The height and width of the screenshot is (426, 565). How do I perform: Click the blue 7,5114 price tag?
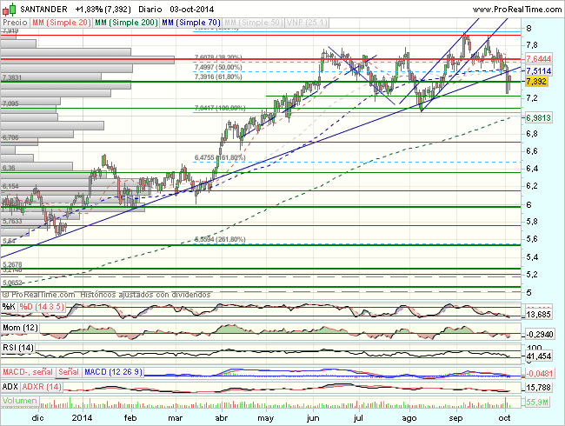click(538, 70)
